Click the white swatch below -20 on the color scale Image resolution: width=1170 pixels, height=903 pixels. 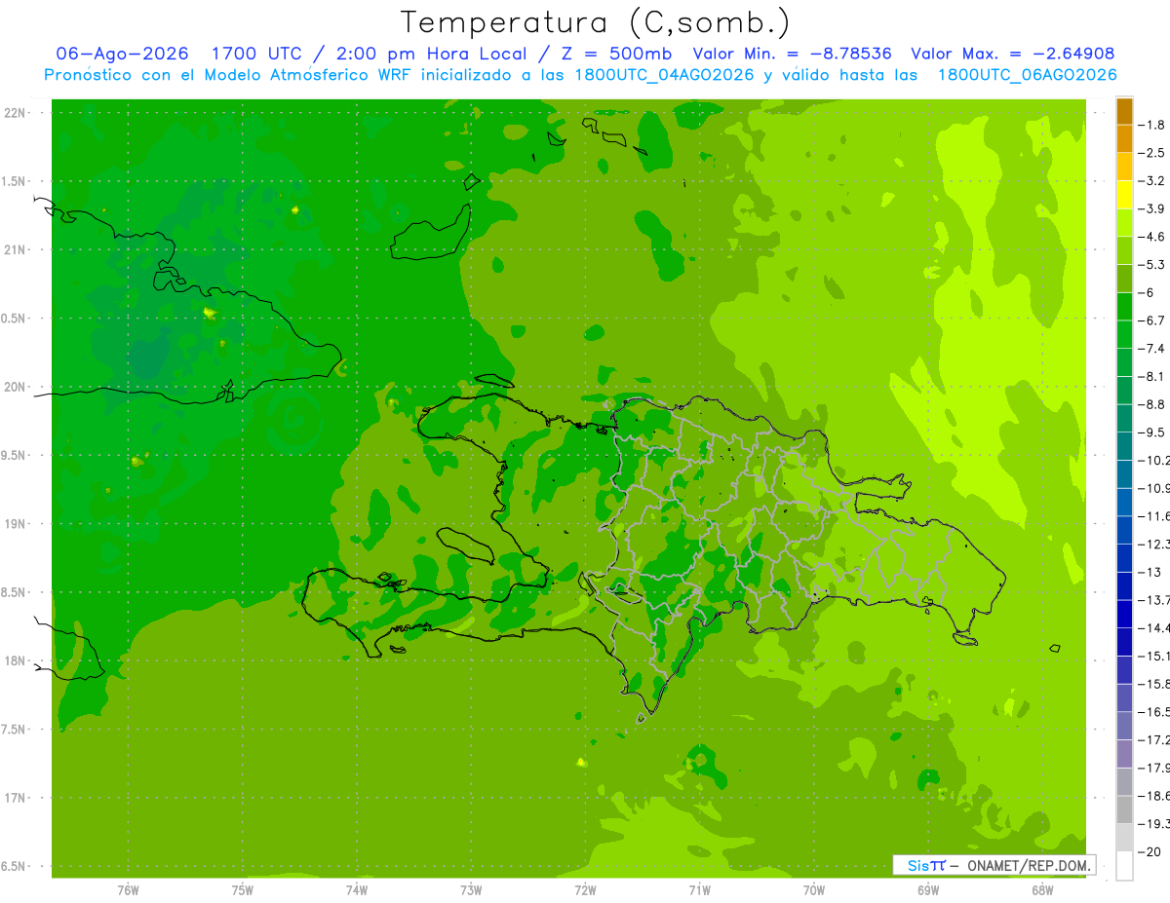(x=1124, y=866)
